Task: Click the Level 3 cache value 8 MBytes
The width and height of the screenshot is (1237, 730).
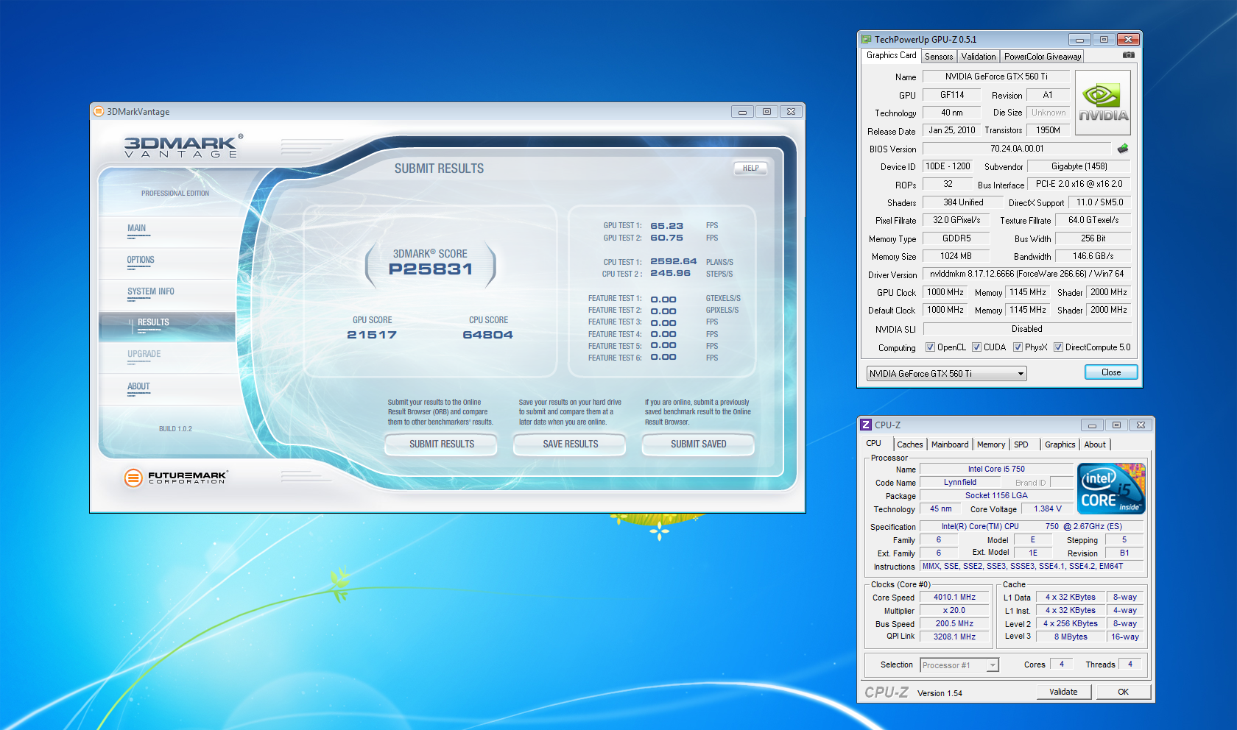Action: point(1071,637)
